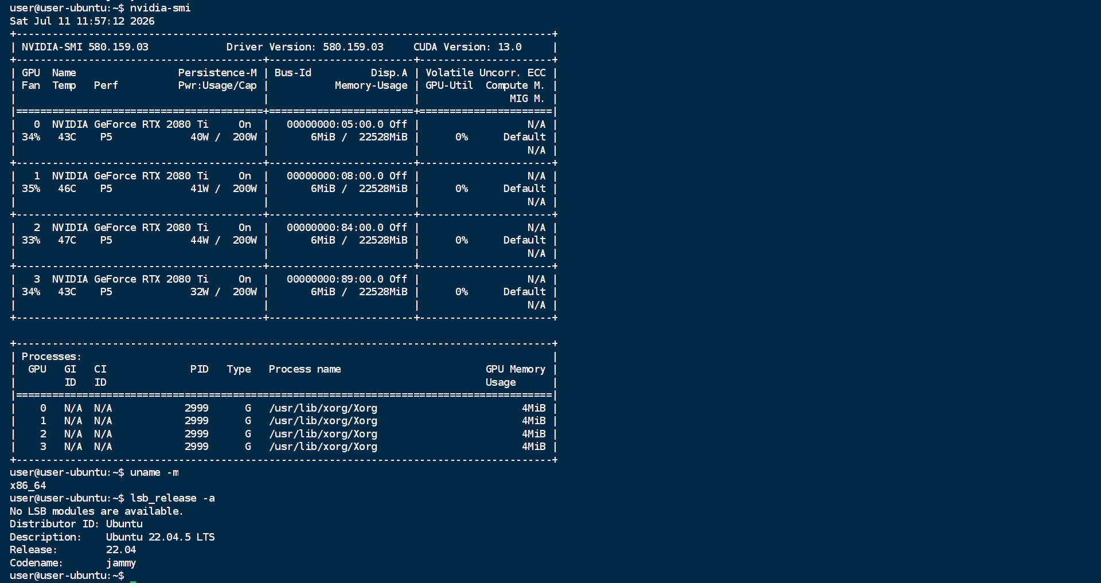The height and width of the screenshot is (583, 1101).
Task: Click the '32W' power usage value
Action: coord(200,292)
